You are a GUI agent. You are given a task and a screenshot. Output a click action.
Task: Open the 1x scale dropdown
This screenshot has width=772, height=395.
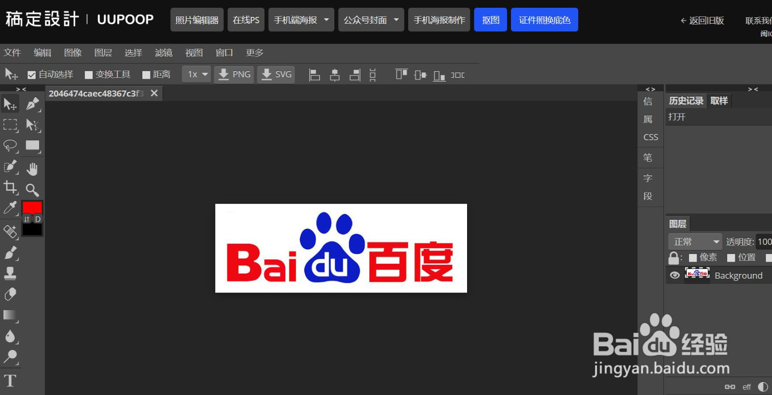(197, 74)
